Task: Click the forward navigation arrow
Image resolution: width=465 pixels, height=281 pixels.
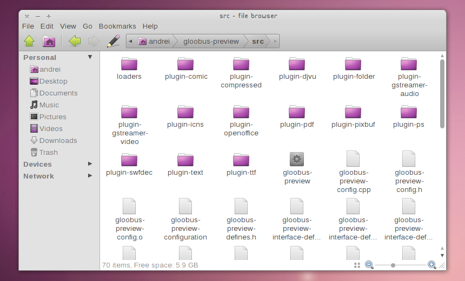Action: [94, 41]
